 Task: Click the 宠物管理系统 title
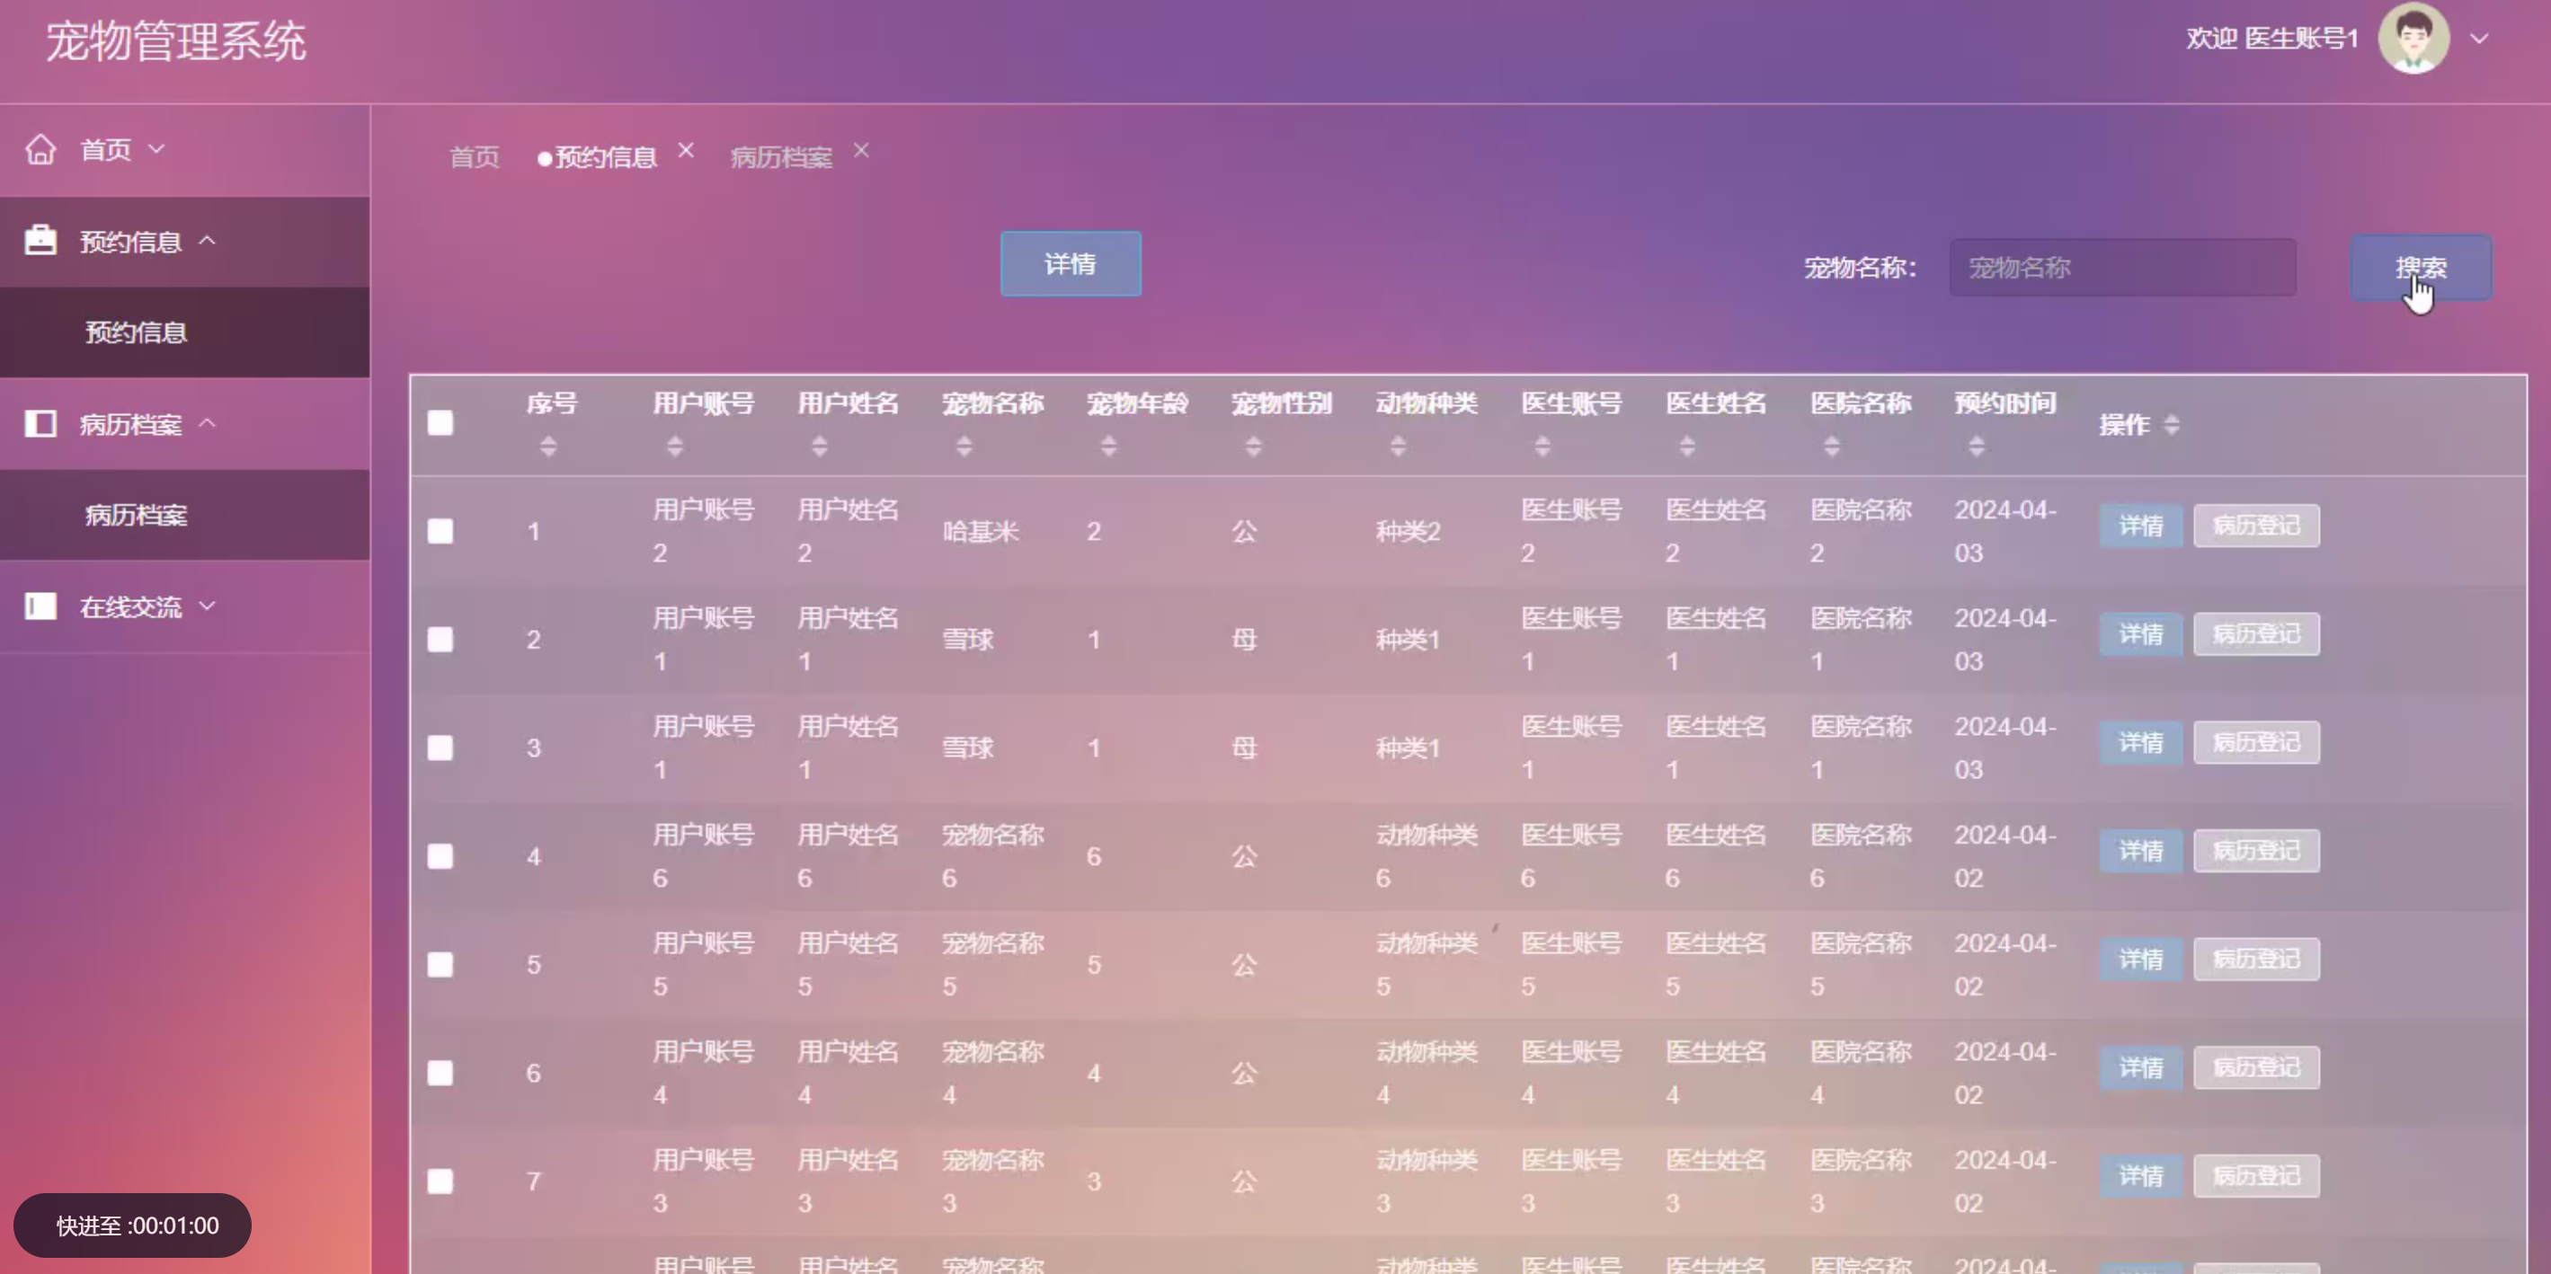(175, 41)
